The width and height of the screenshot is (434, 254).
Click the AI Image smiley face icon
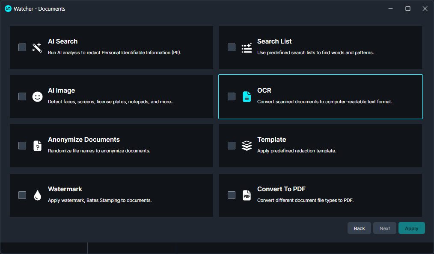tap(37, 97)
